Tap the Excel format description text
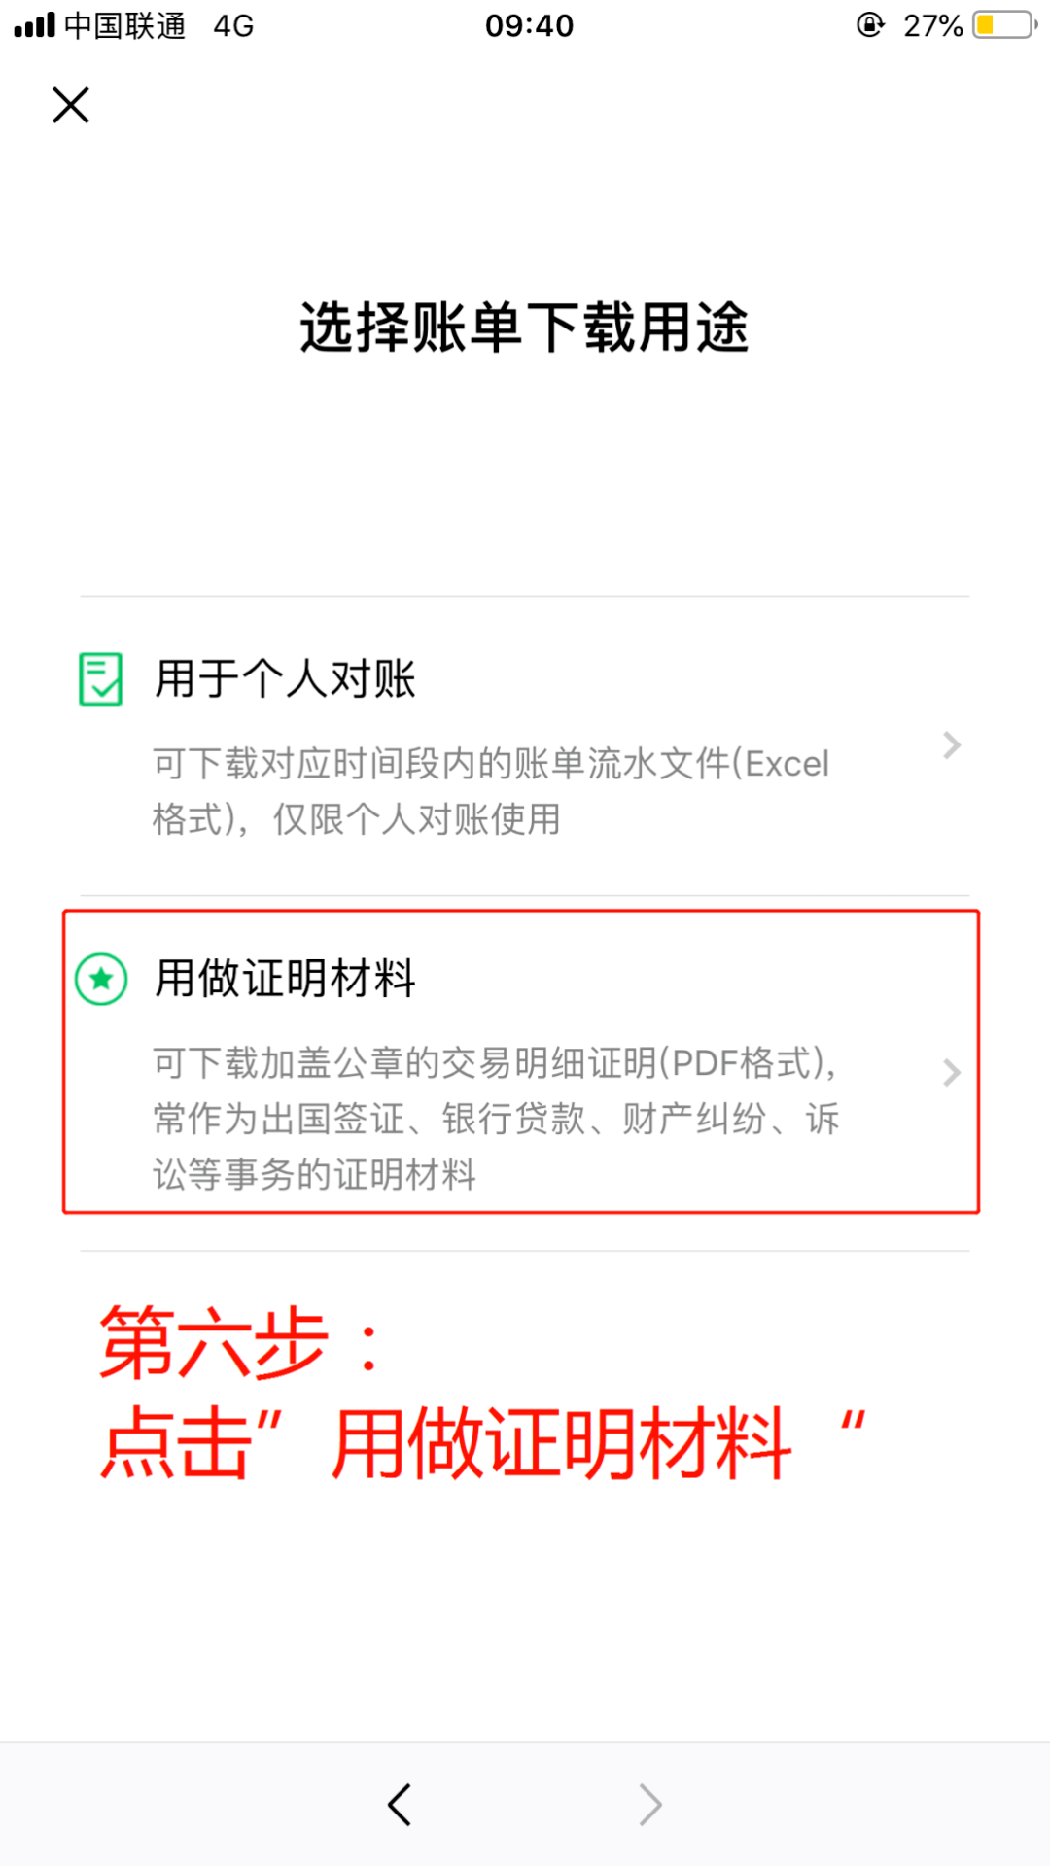This screenshot has width=1050, height=1866. pyautogui.click(x=491, y=791)
